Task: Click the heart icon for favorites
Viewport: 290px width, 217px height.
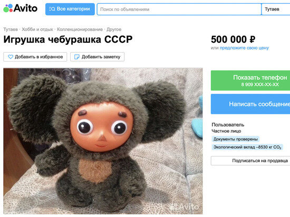Action: pyautogui.click(x=11, y=57)
